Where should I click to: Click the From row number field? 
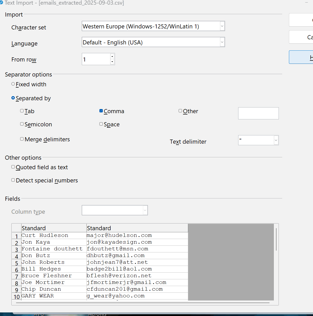96,59
